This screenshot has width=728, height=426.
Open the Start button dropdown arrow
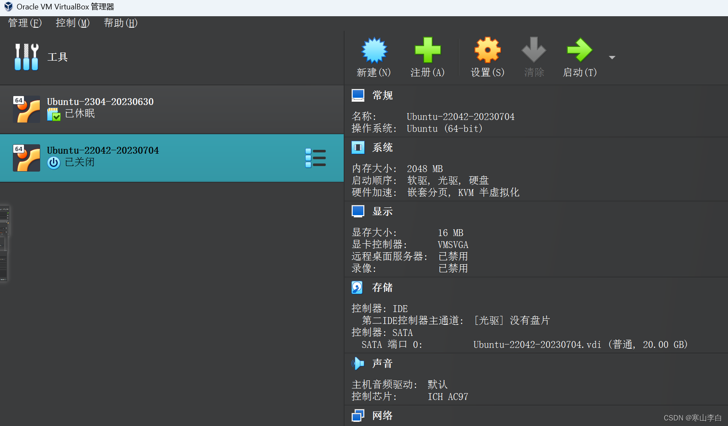(612, 58)
